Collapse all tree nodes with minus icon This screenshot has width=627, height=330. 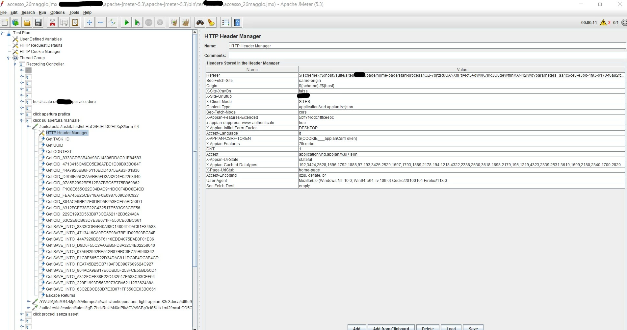(101, 22)
